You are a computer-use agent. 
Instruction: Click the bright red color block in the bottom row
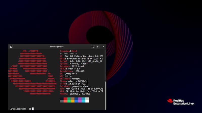pos(65,101)
